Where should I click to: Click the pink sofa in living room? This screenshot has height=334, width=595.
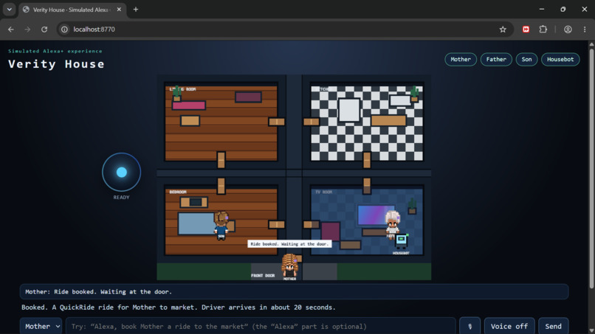click(x=188, y=105)
